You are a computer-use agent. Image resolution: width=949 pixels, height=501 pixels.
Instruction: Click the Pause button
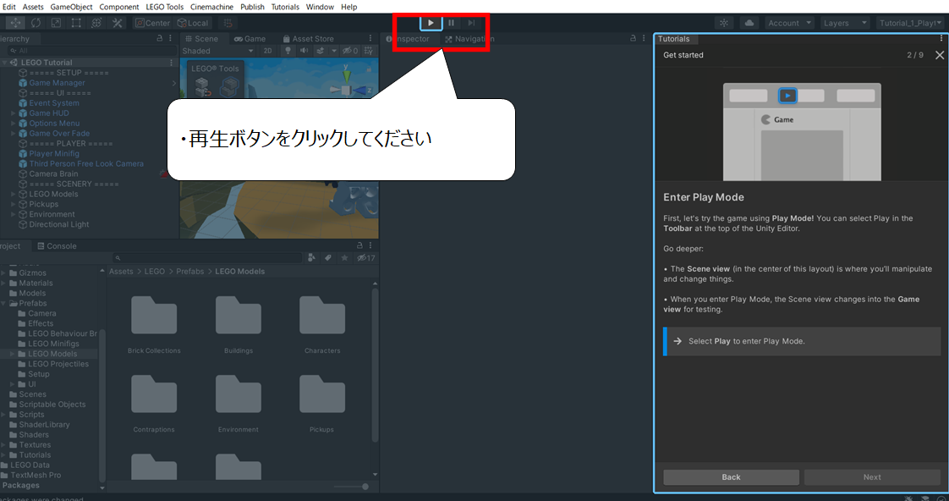pyautogui.click(x=452, y=23)
